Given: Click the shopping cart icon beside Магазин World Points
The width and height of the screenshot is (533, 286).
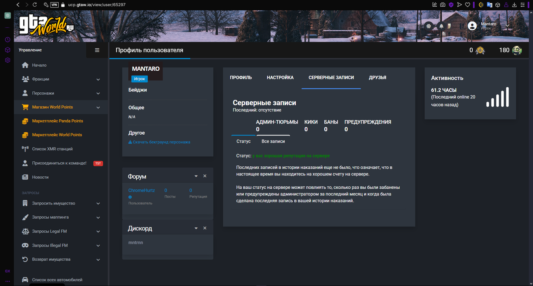Looking at the screenshot, I should pos(25,107).
